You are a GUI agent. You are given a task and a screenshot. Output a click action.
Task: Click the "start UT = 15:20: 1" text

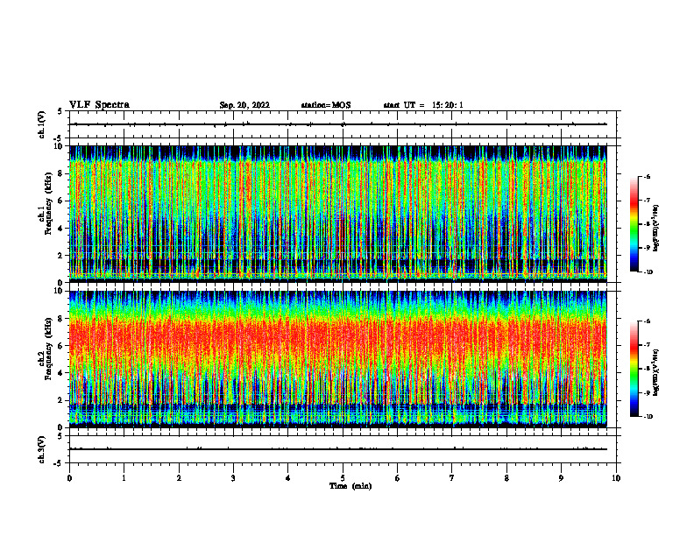423,105
